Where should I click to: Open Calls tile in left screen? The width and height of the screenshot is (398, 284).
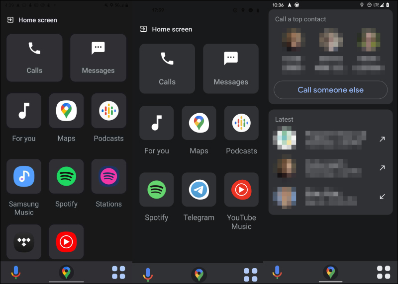click(34, 58)
